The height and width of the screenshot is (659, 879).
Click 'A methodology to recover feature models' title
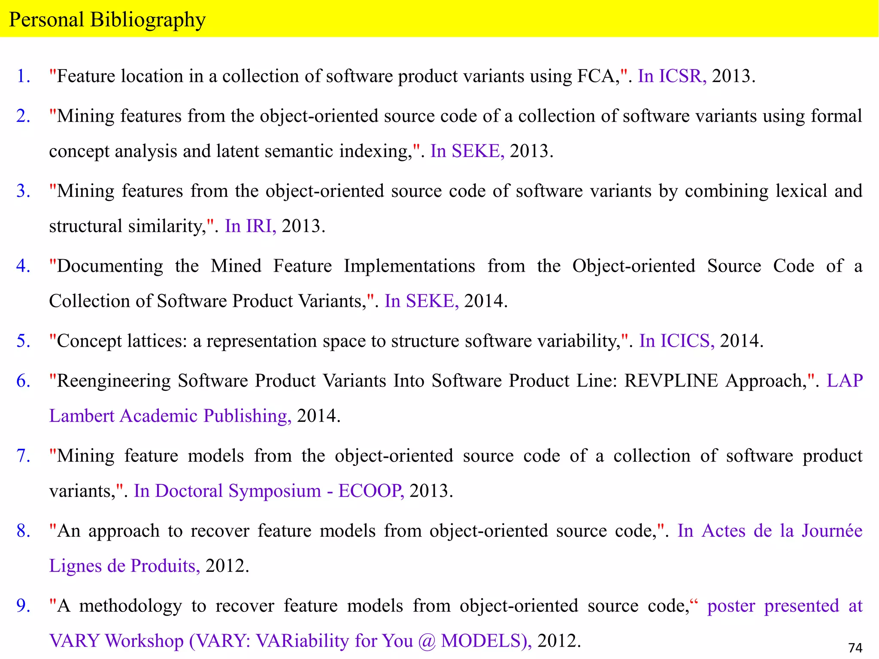(x=373, y=606)
